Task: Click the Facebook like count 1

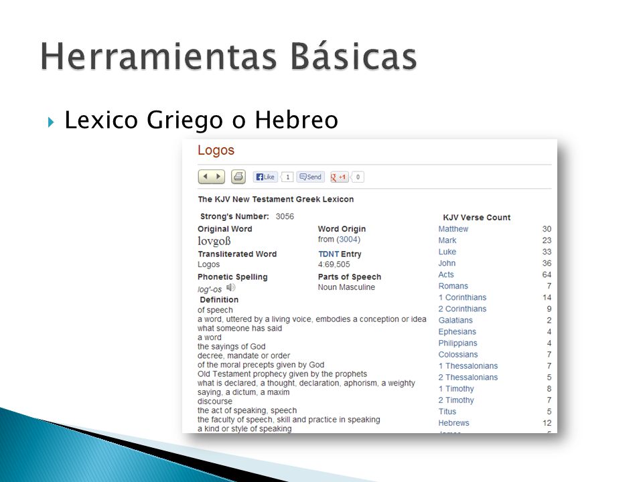Action: click(x=288, y=177)
